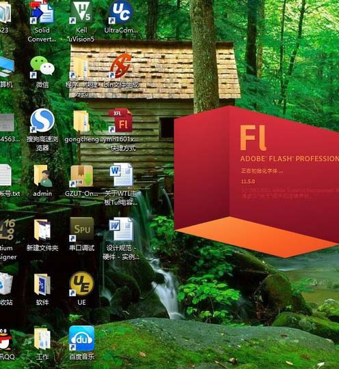
Task: Click the large Fl logo on the splash
Action: point(254,138)
